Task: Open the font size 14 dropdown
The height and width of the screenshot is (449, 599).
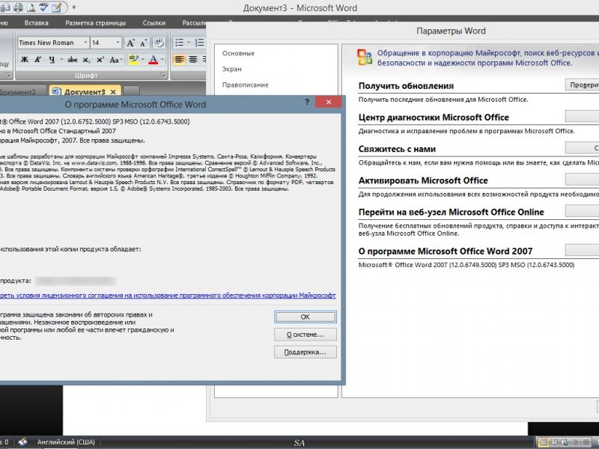Action: pyautogui.click(x=118, y=43)
